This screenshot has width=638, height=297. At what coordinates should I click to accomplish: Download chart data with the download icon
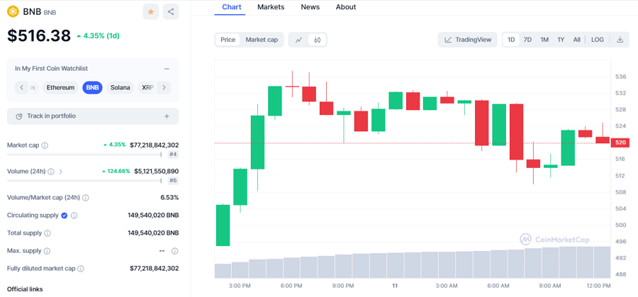[x=620, y=40]
